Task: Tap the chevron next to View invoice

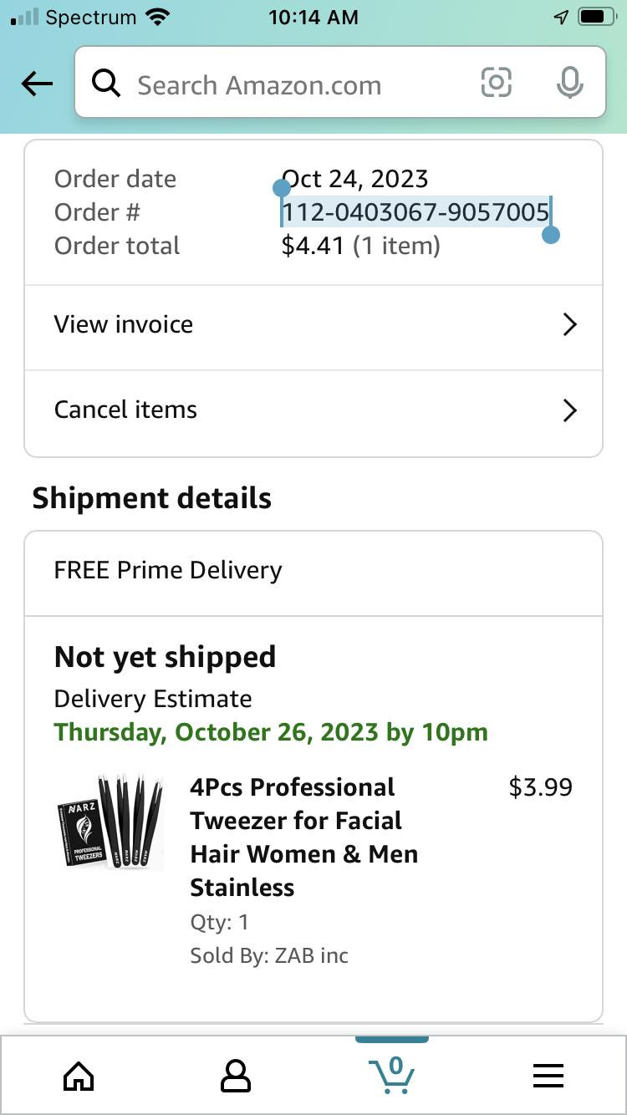Action: 569,324
